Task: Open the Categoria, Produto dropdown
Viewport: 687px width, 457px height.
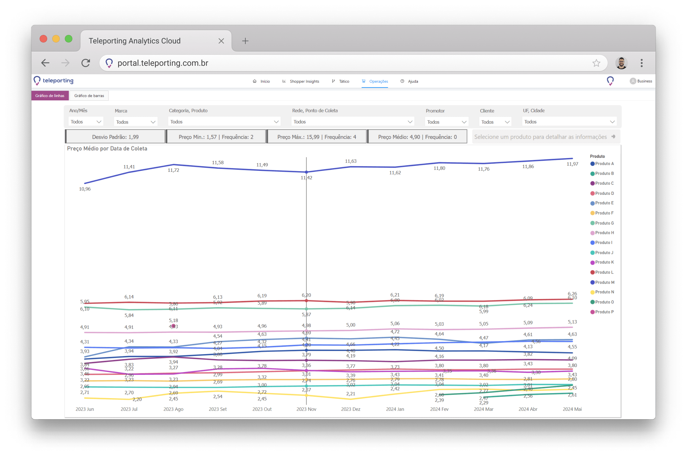Action: coord(224,122)
